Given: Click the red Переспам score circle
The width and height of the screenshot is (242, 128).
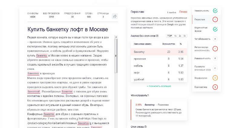Looking at the screenshot, I should [215, 20].
